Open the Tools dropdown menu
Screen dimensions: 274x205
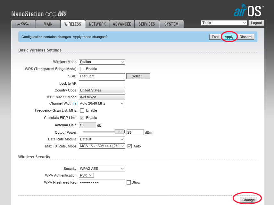click(224, 23)
